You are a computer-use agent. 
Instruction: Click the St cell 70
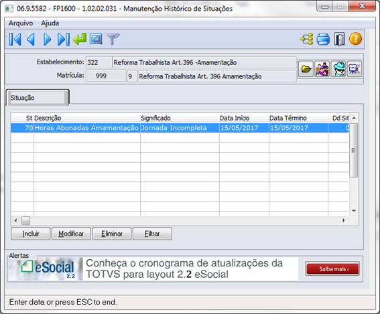23,128
